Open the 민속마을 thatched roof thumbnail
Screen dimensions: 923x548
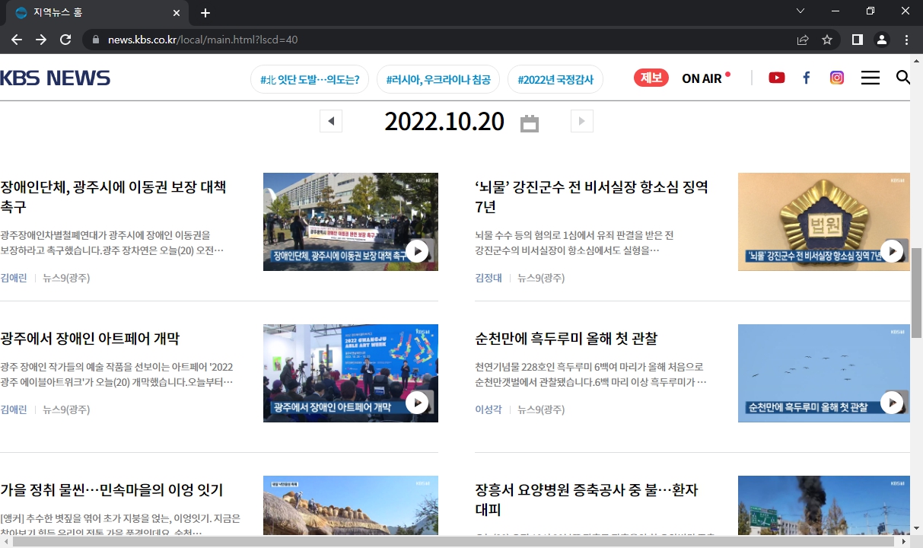[351, 506]
